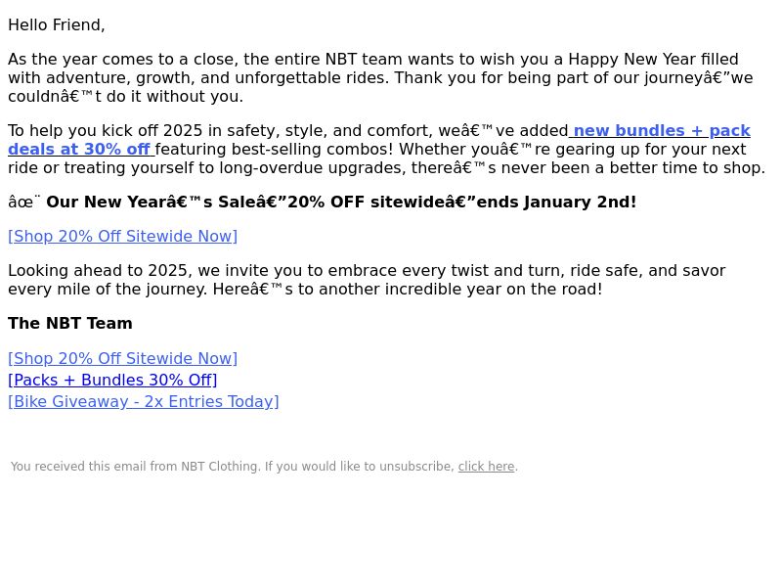Image resolution: width=782 pixels, height=587 pixels.
Task: Click the Shop 20% Off link under the sale headline
Action: (x=123, y=236)
